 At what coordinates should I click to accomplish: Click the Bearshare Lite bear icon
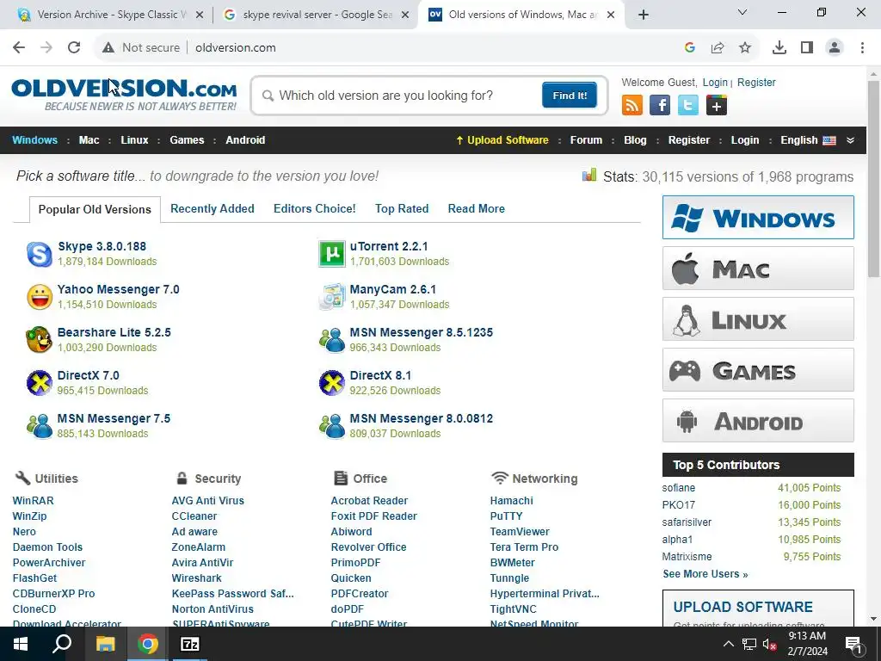tap(40, 340)
